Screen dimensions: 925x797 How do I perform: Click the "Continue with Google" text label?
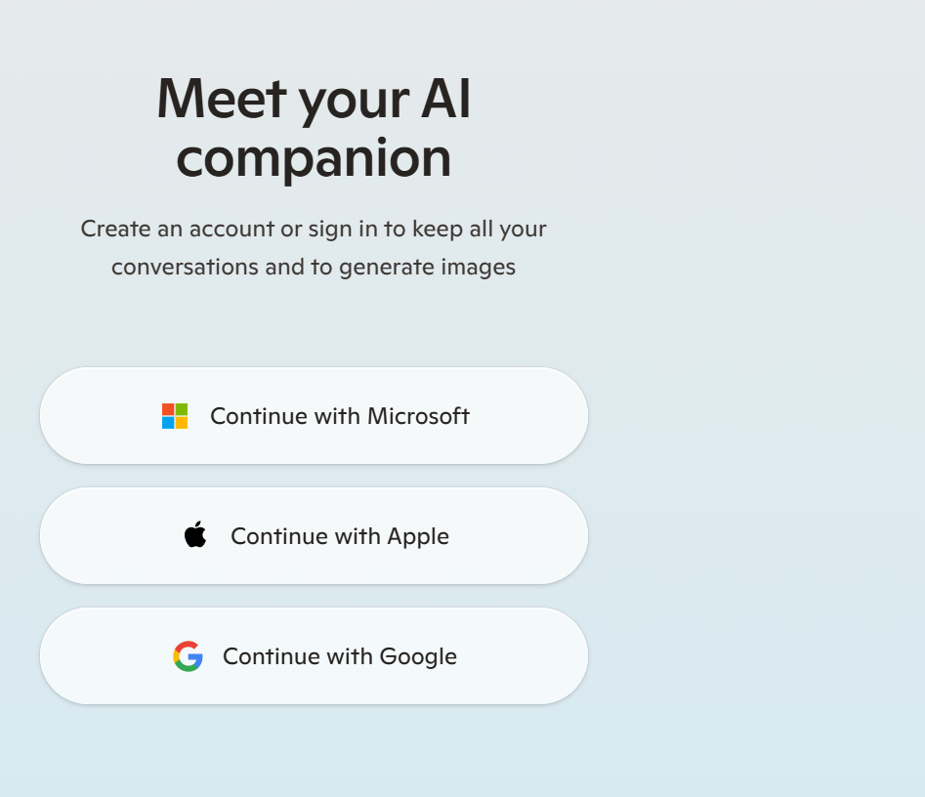[340, 656]
